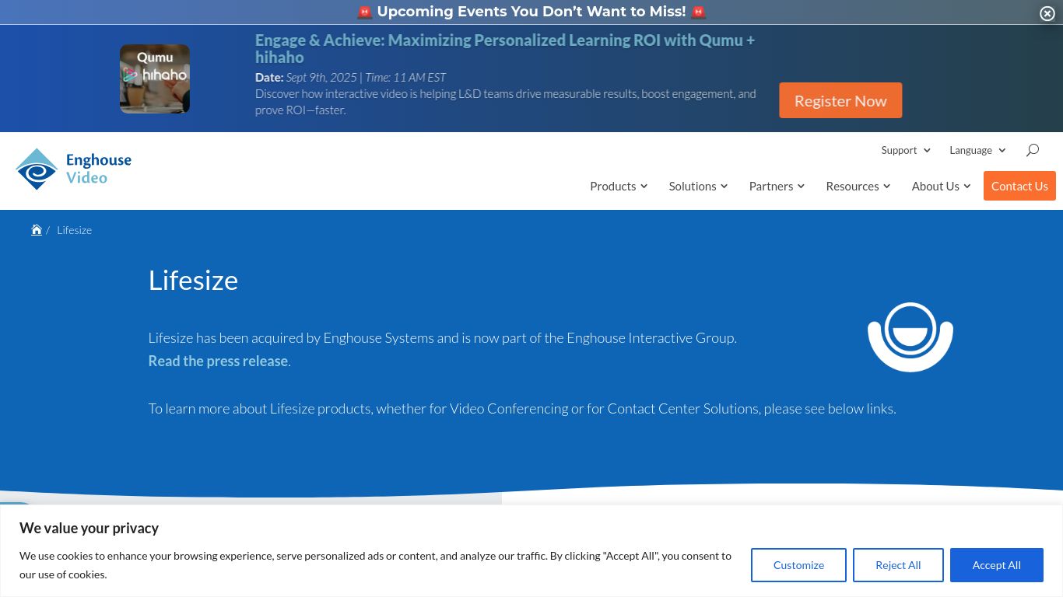Viewport: 1063px width, 597px height.
Task: Open the Partners menu
Action: click(x=777, y=186)
